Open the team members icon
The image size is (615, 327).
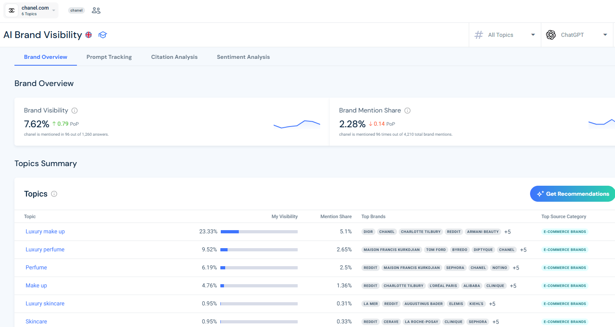point(96,10)
